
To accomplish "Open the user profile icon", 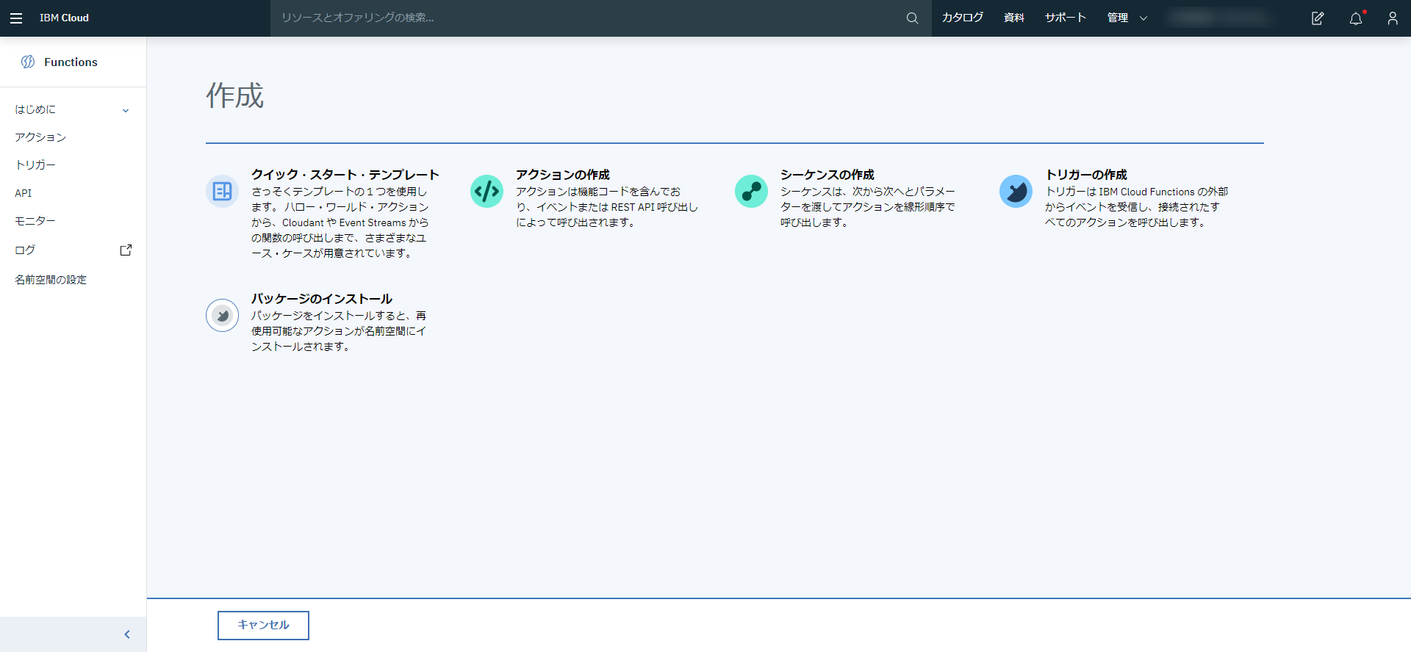I will click(1393, 18).
